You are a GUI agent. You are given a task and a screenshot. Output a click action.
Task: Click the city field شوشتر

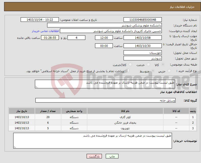point(143,58)
